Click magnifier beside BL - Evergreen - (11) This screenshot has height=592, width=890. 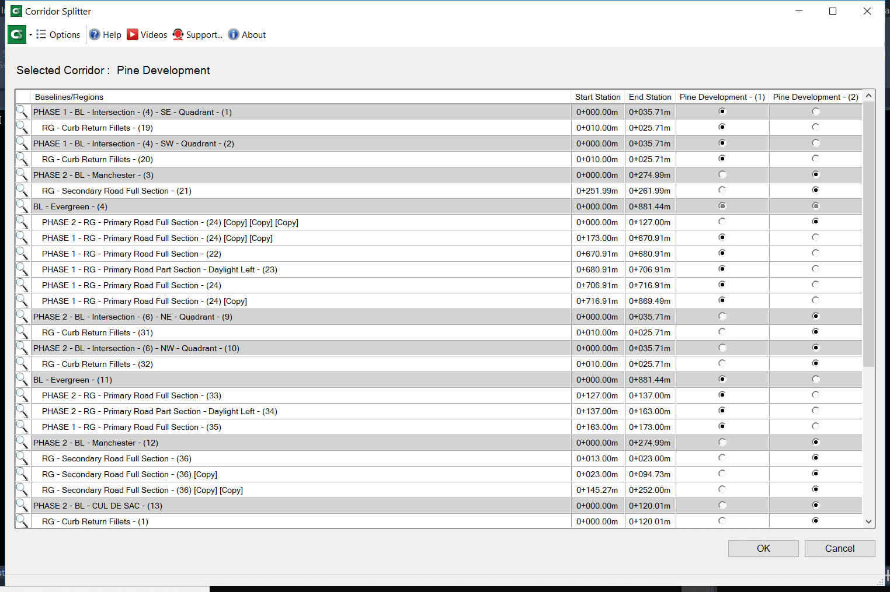coord(22,379)
